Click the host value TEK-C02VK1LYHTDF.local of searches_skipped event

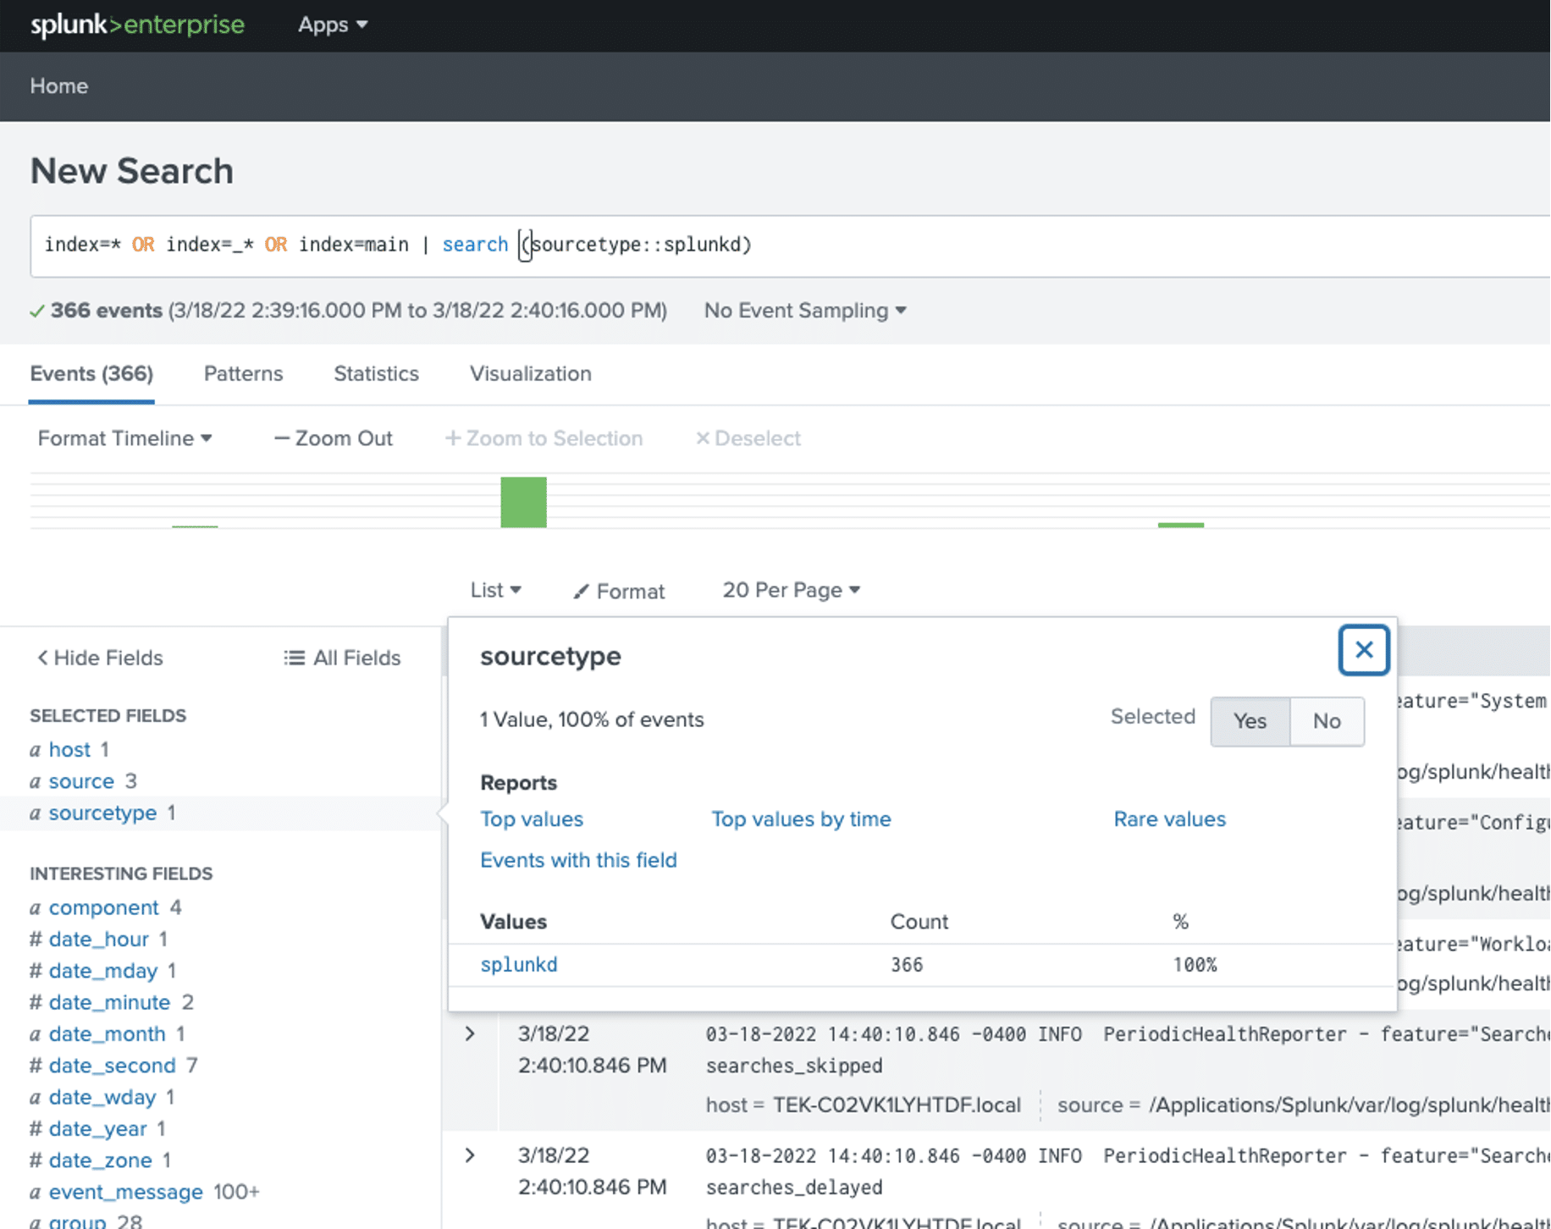[897, 1105]
